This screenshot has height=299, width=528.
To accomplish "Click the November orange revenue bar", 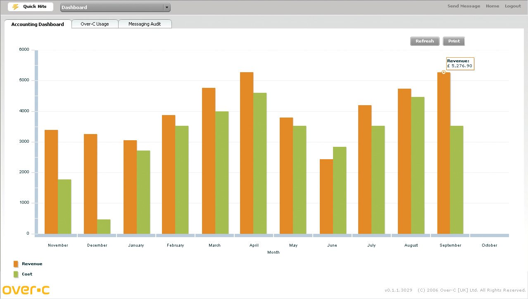I will coord(51,181).
